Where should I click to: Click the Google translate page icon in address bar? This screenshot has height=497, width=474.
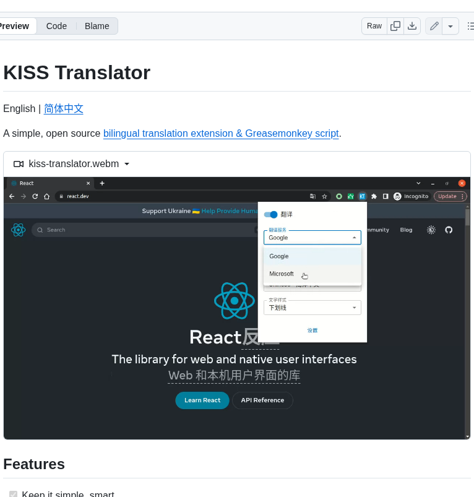click(x=312, y=197)
